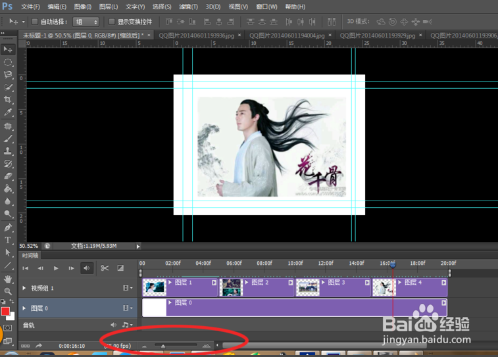Image resolution: width=498 pixels, height=357 pixels.
Task: Select the Eraser tool
Action: 8,176
